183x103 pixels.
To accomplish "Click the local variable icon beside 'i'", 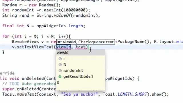I will click(x=60, y=58).
